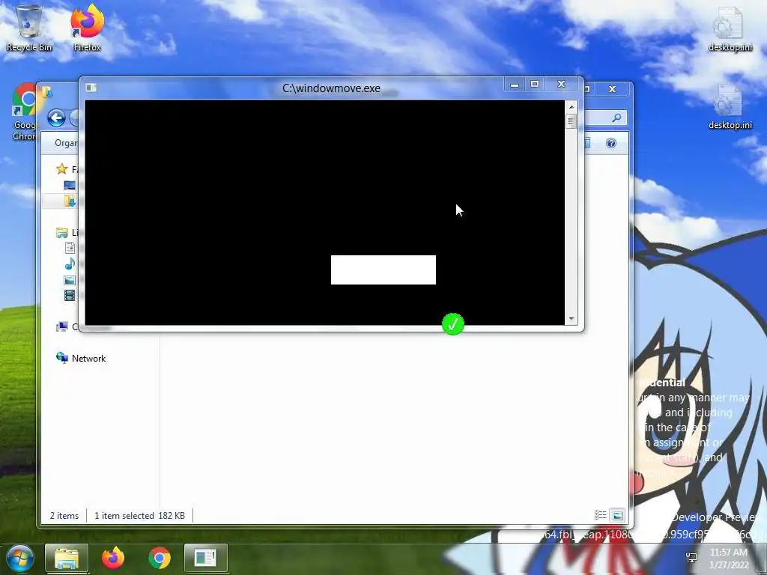This screenshot has height=575, width=767.
Task: Select the Downloads folder icon under Favorites
Action: pyautogui.click(x=70, y=201)
